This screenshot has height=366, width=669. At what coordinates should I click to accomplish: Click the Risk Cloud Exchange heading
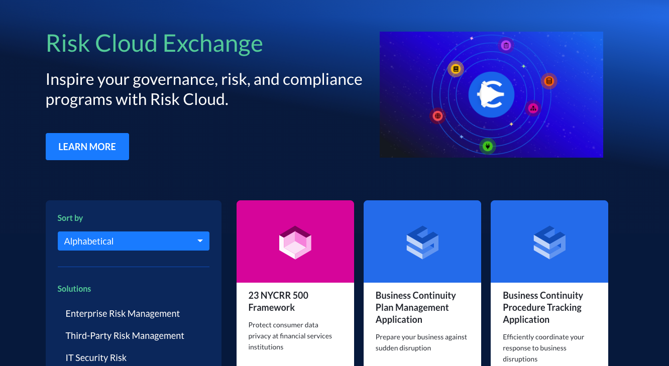click(154, 43)
